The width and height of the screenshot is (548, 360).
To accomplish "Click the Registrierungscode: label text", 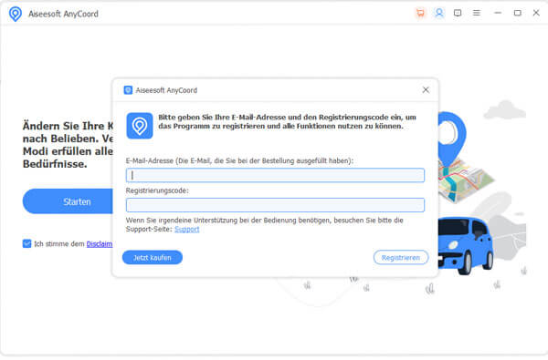I will (157, 190).
